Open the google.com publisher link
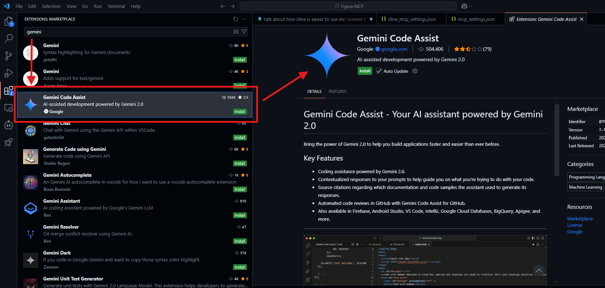Image resolution: width=605 pixels, height=288 pixels. pyautogui.click(x=394, y=49)
